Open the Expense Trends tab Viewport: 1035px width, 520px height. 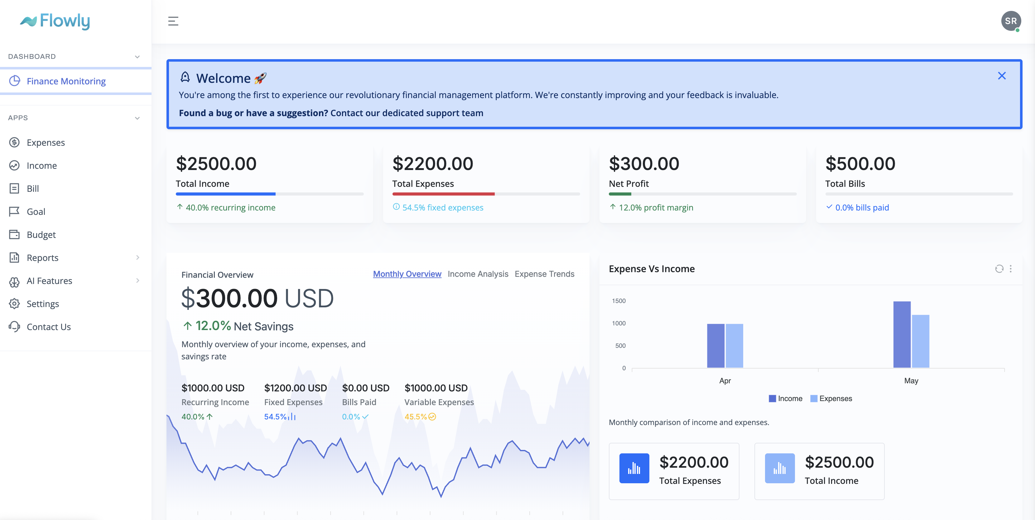pos(544,274)
